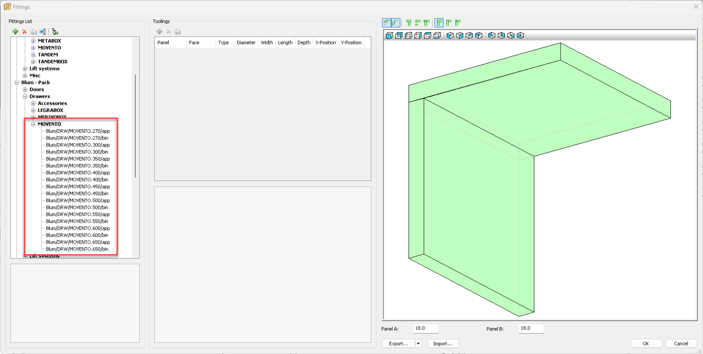703x354 pixels.
Task: Expand the LEGRABOX tree node
Action: coord(33,110)
